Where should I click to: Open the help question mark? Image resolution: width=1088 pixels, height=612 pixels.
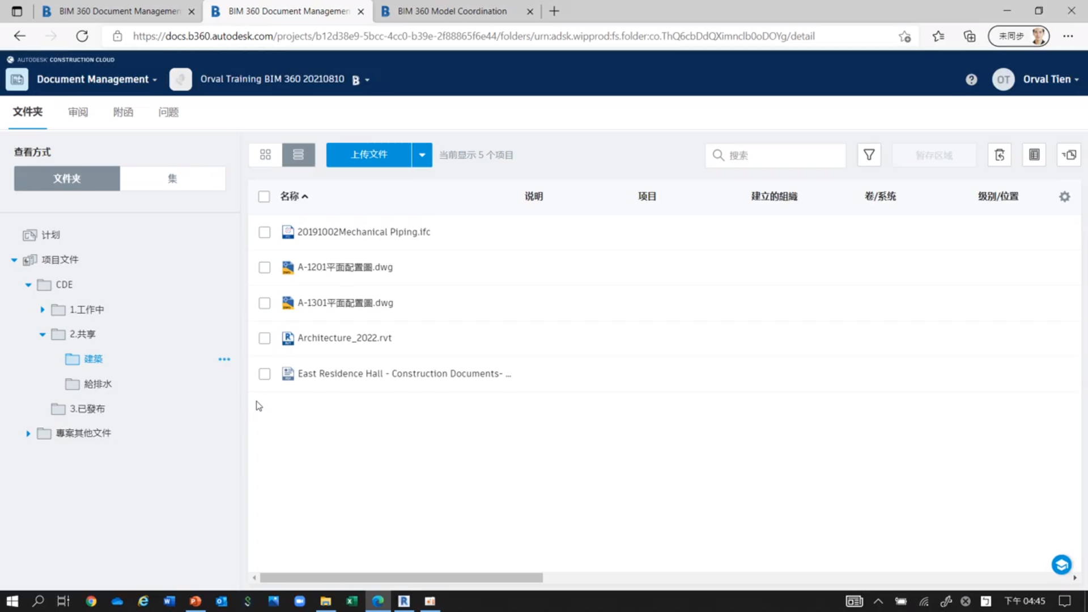point(971,79)
